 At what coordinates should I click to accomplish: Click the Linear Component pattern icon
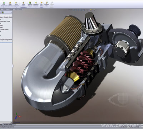[x=4, y=3]
